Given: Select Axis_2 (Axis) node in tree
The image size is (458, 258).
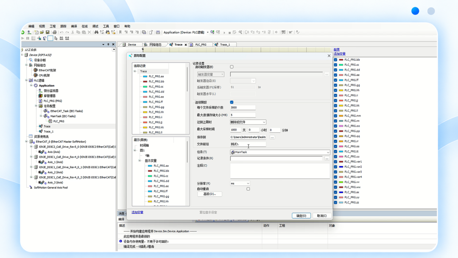Looking at the screenshot, I should [x=55, y=172].
